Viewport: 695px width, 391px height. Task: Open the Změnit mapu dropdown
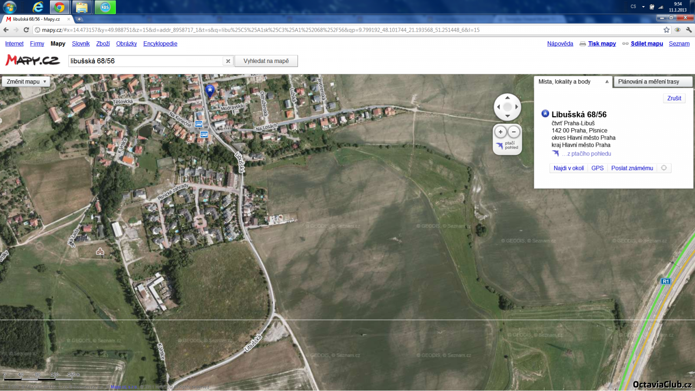pos(26,82)
